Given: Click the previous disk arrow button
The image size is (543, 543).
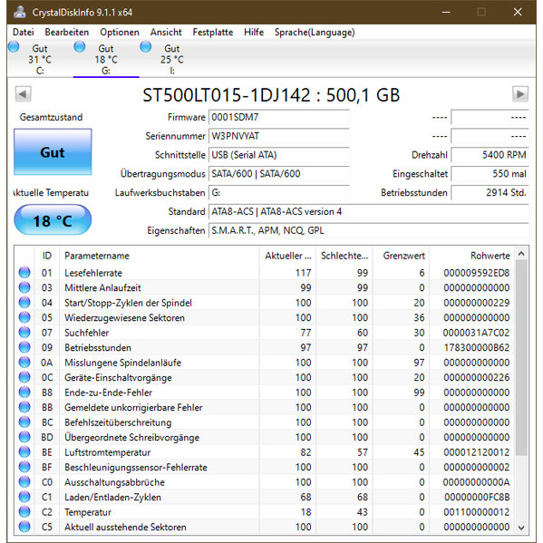Looking at the screenshot, I should [23, 94].
